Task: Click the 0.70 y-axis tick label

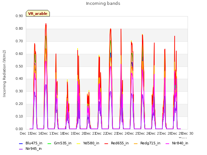Action: tap(19, 41)
